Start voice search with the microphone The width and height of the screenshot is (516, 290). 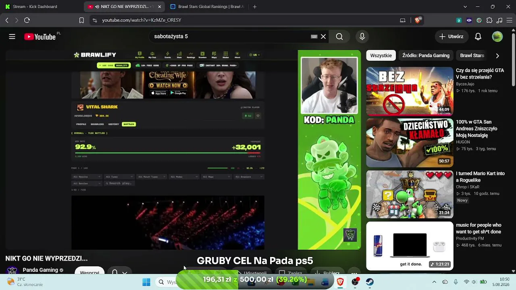click(362, 37)
